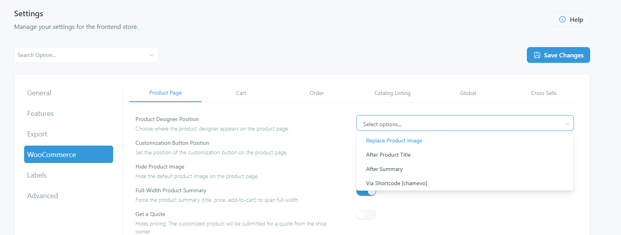Click the Full-Width Product Summary label
This screenshot has width=621, height=235.
click(x=171, y=190)
